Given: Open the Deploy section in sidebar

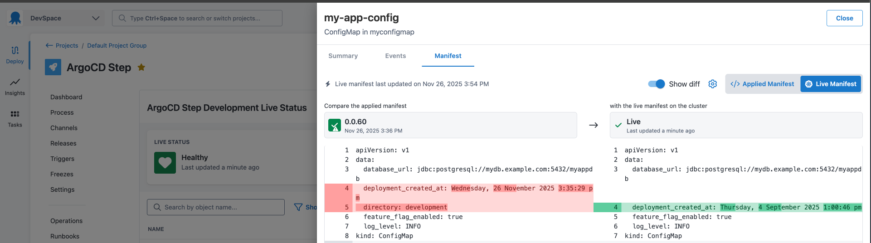Looking at the screenshot, I should coord(15,55).
